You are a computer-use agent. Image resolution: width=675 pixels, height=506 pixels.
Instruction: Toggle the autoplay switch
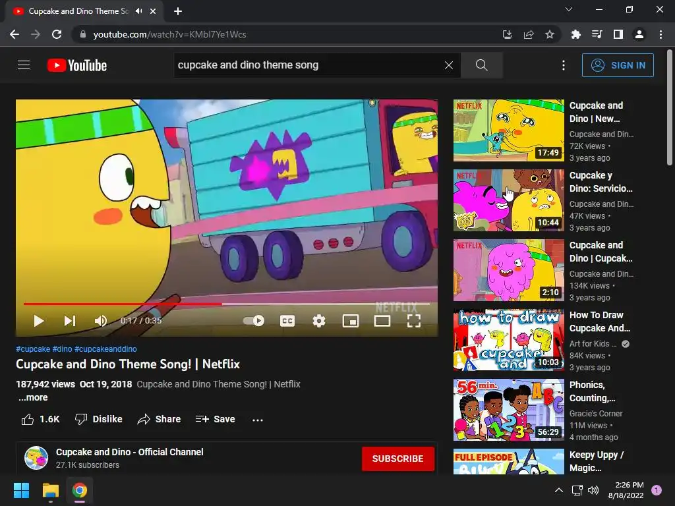point(254,321)
